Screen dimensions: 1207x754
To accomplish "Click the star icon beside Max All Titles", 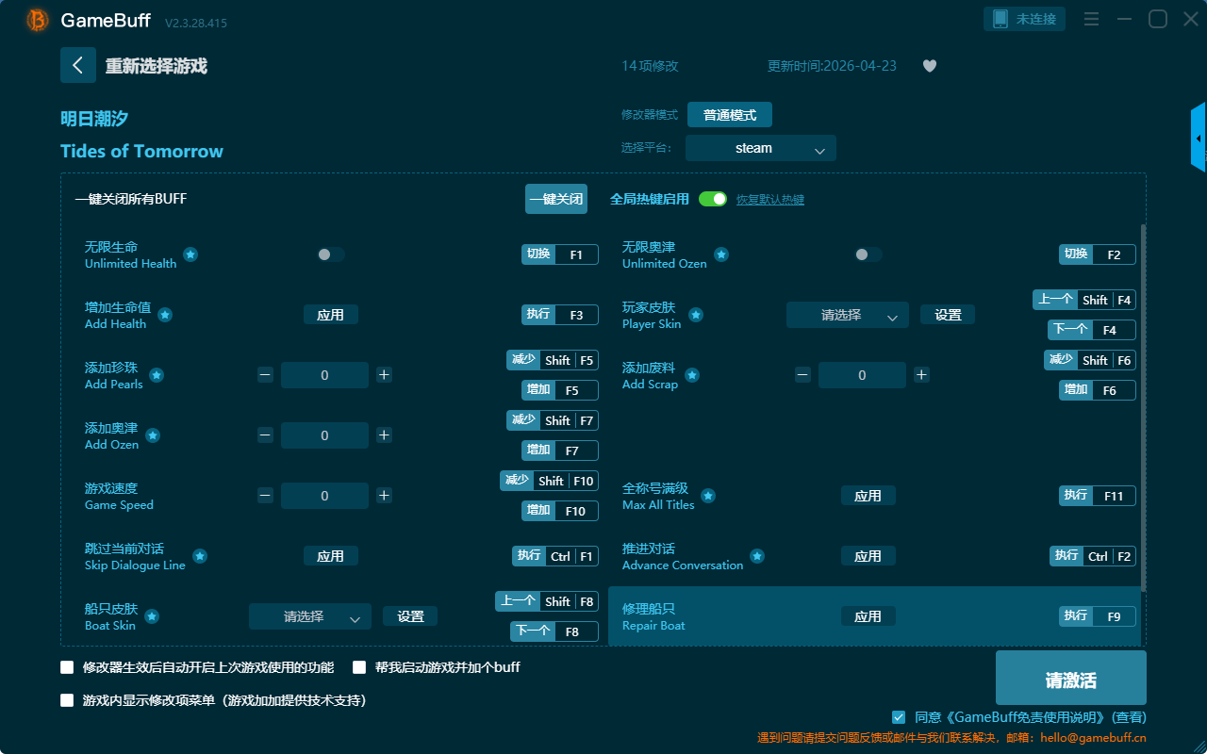I will [x=708, y=496].
